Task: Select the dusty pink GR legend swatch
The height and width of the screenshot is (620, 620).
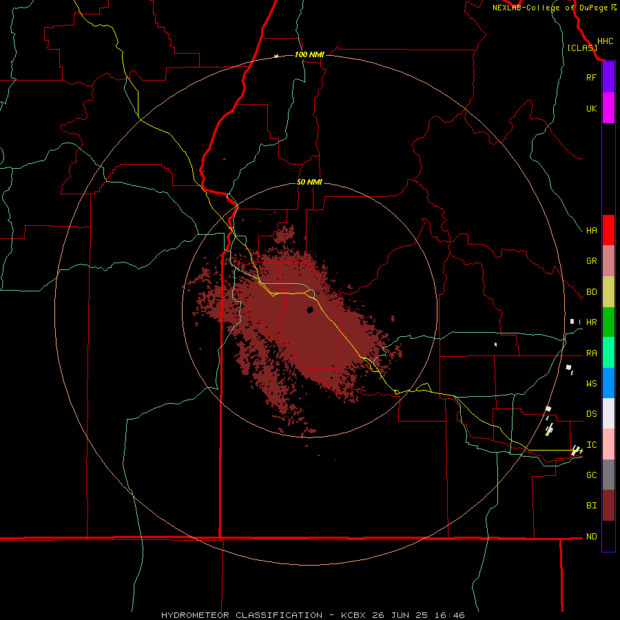Action: (608, 261)
